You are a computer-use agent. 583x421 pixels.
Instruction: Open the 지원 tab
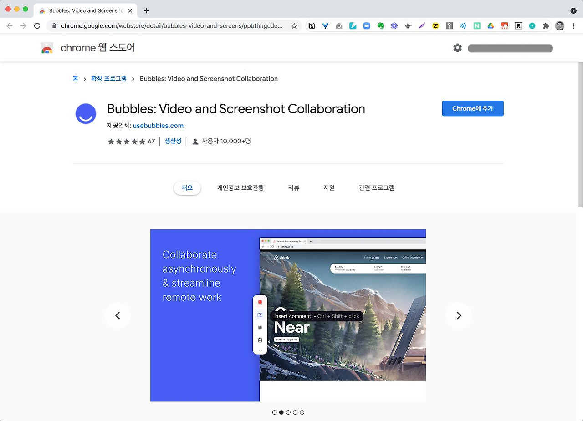[x=329, y=188]
